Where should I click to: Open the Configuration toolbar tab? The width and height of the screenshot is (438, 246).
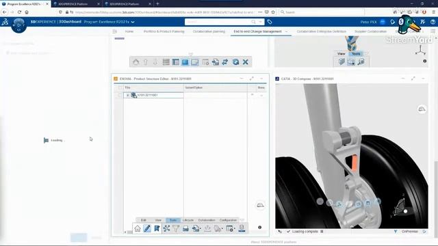[228, 220]
